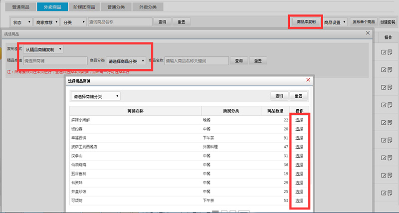
Task: Switch to the 普通商品 tab
Action: 21,7
